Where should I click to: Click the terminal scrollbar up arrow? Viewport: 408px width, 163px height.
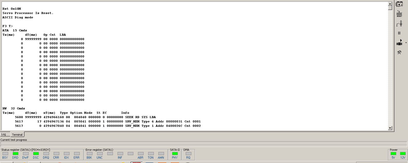click(390, 4)
